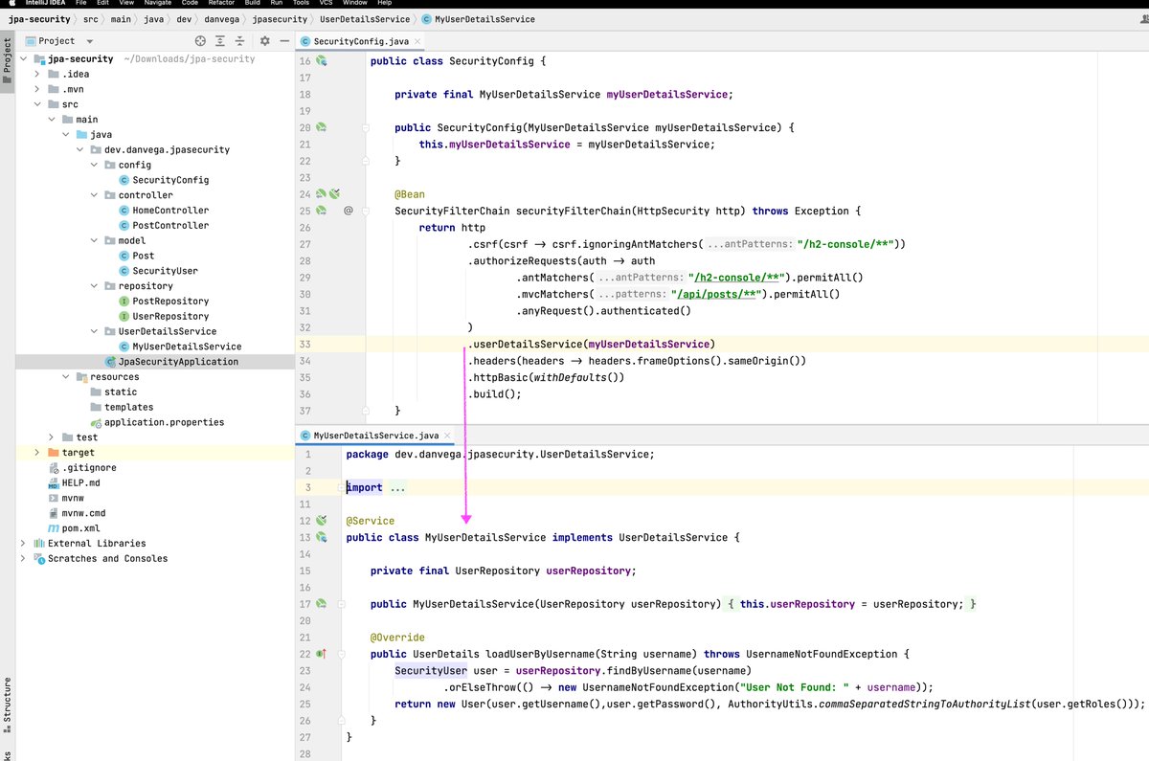Hide the Project panel with the minus icon
Screen dimensions: 1149x761
284,41
